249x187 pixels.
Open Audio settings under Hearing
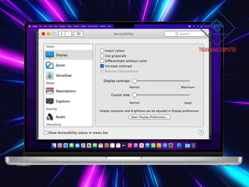[x=60, y=117]
